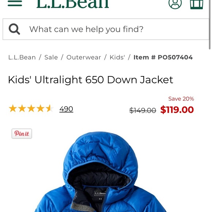The width and height of the screenshot is (212, 212).
Task: Navigate to the Outerwear breadcrumb
Action: pyautogui.click(x=84, y=57)
